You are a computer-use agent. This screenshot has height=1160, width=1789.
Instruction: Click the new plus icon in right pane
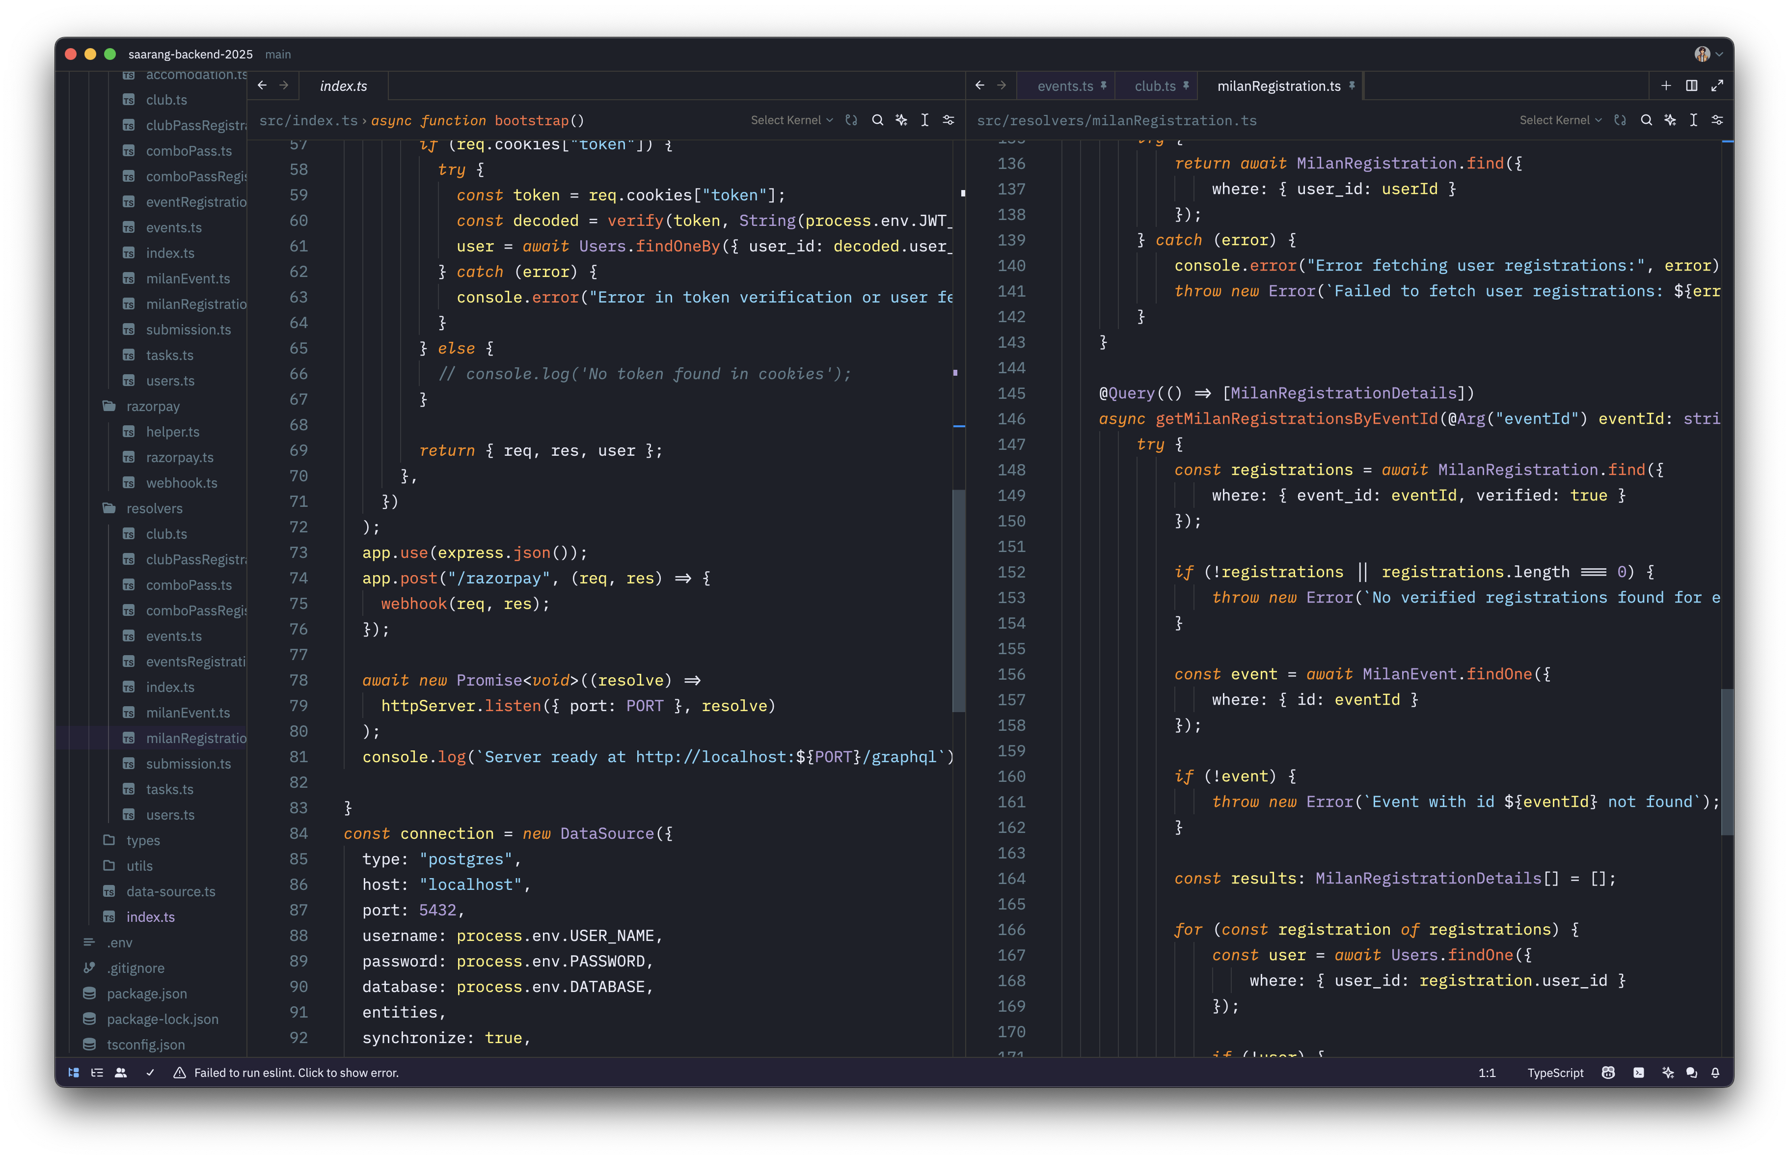[1666, 86]
